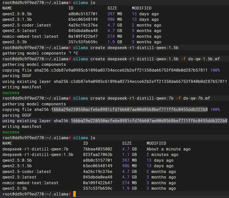Screen dimensions: 229x198
Task: Click the deepseek-r1-distill-qwen:7b entry in the model list
Action: [35, 149]
